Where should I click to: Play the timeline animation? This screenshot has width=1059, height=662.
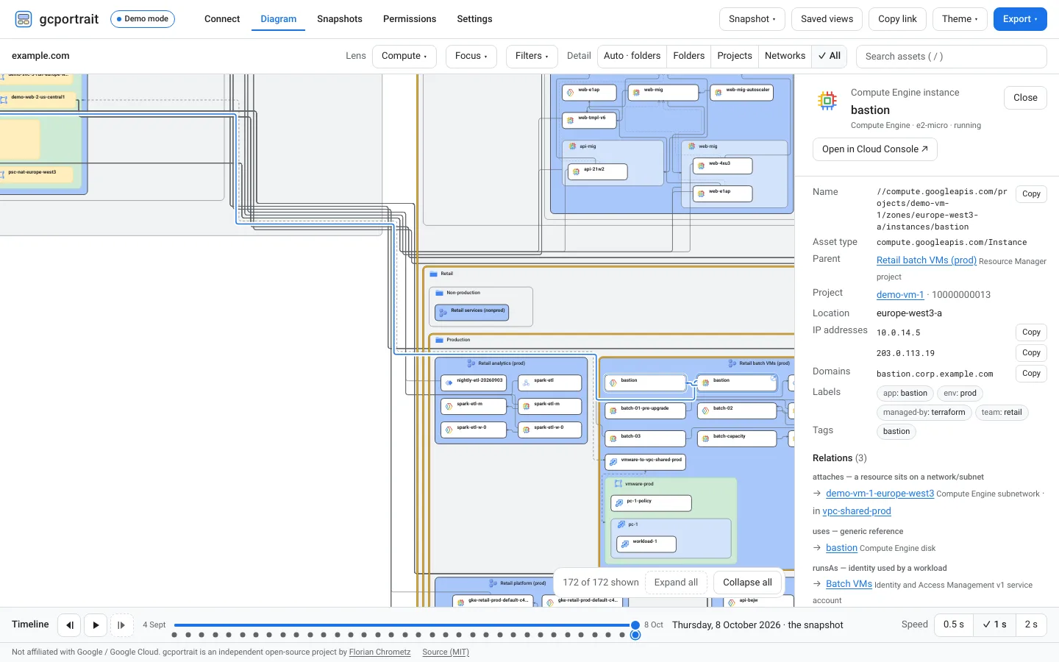tap(96, 625)
